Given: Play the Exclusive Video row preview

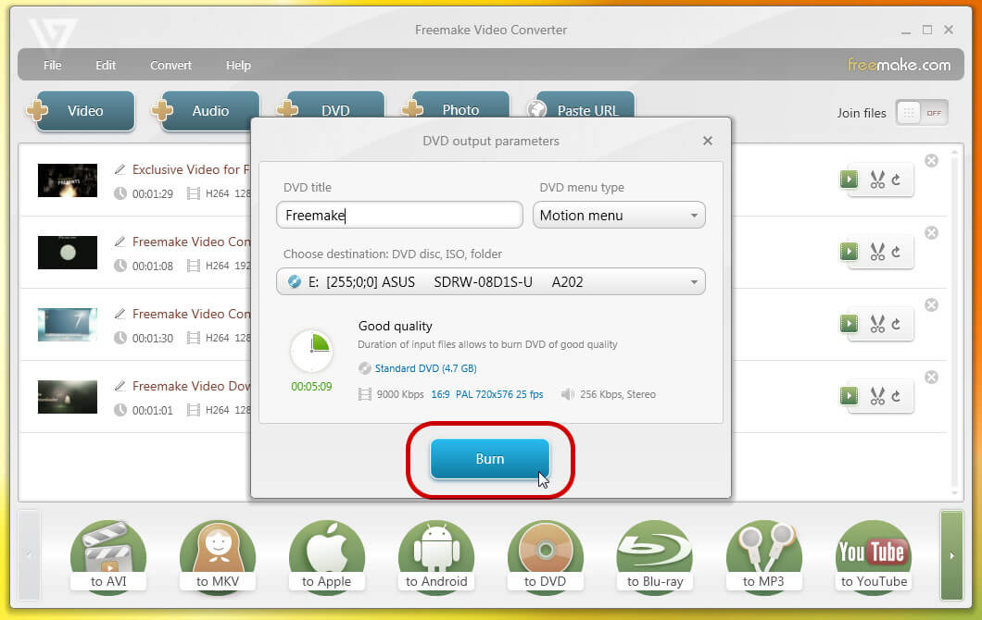Looking at the screenshot, I should (x=850, y=180).
